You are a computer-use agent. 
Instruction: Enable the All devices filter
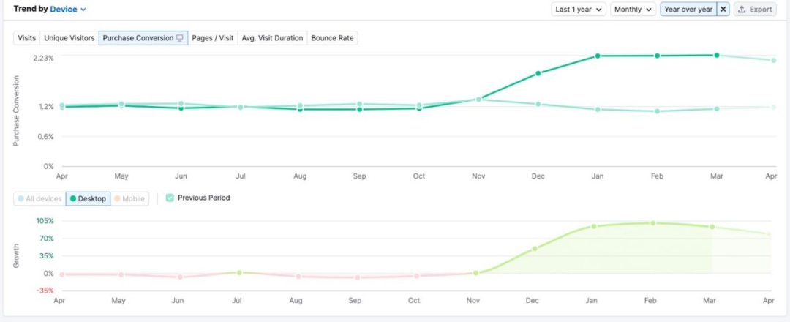click(39, 198)
